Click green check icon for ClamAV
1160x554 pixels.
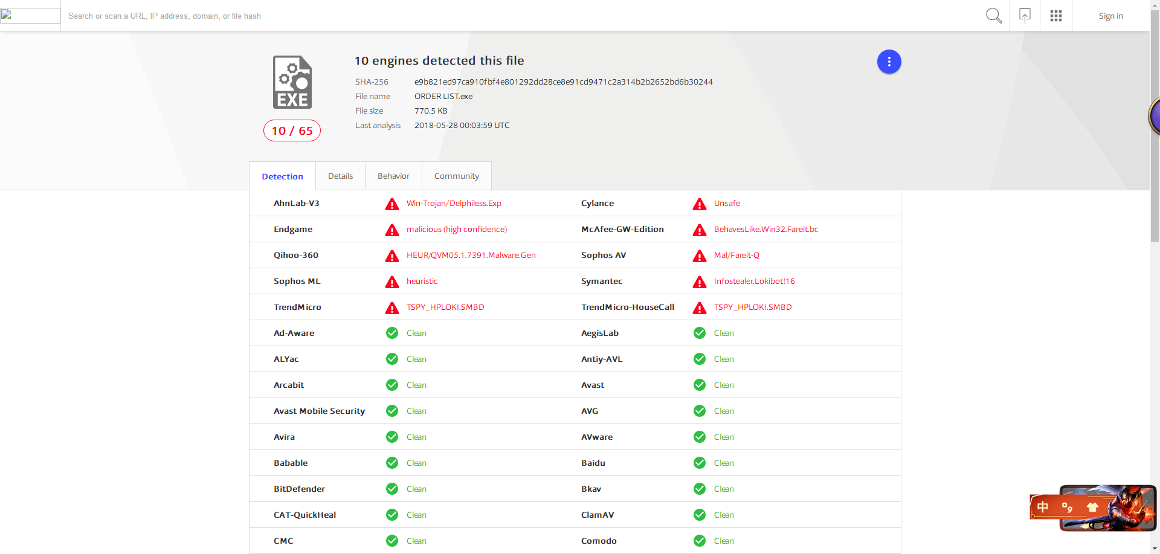tap(700, 515)
